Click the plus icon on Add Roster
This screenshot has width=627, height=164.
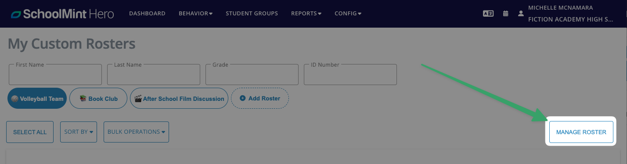(242, 99)
